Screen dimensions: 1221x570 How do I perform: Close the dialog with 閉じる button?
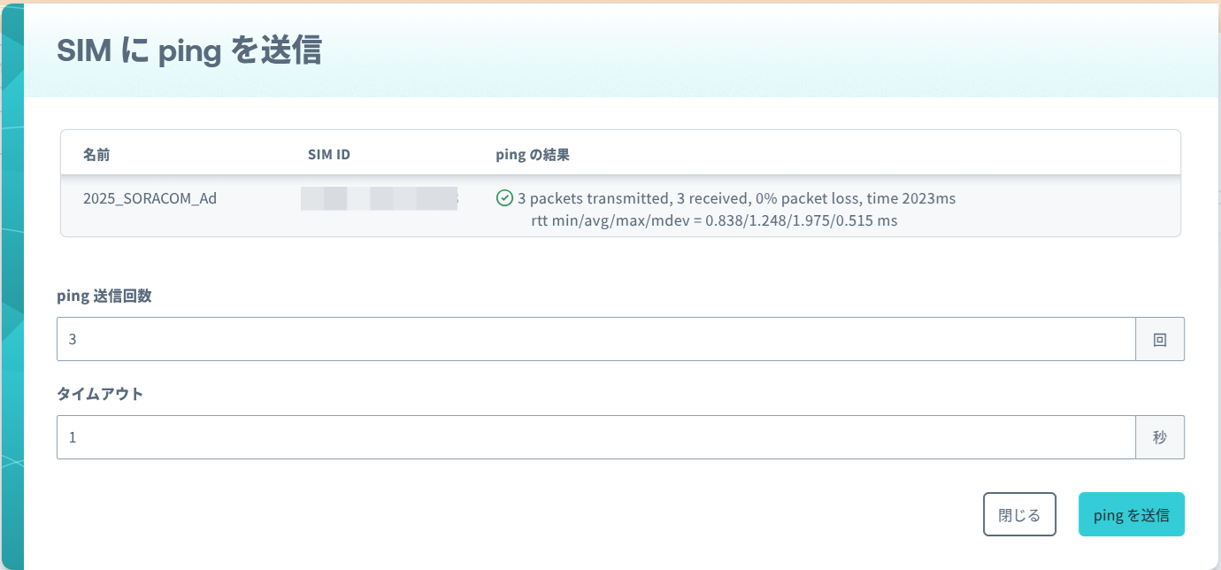pyautogui.click(x=1019, y=514)
